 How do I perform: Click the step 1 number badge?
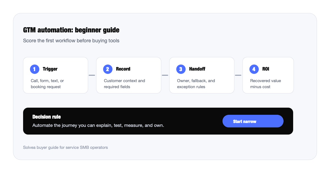tap(34, 69)
